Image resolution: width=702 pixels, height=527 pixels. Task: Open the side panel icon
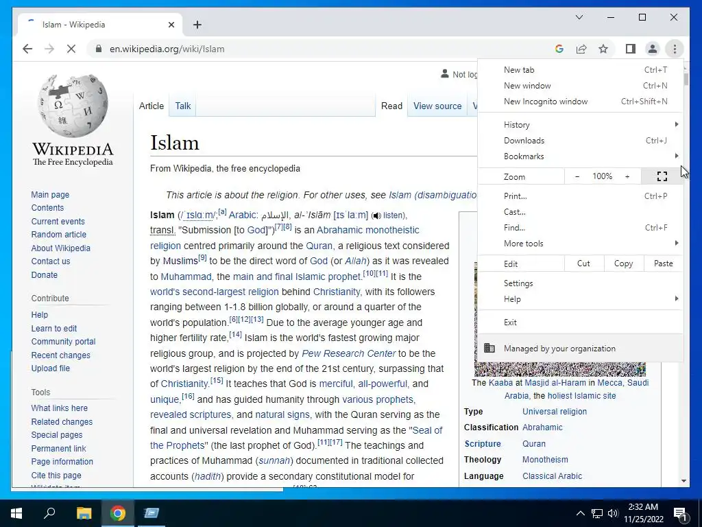pos(631,49)
